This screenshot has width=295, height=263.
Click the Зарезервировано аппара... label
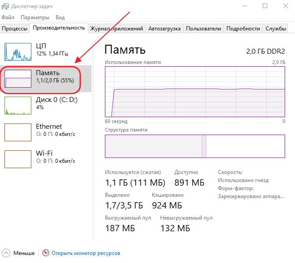pos(251,196)
